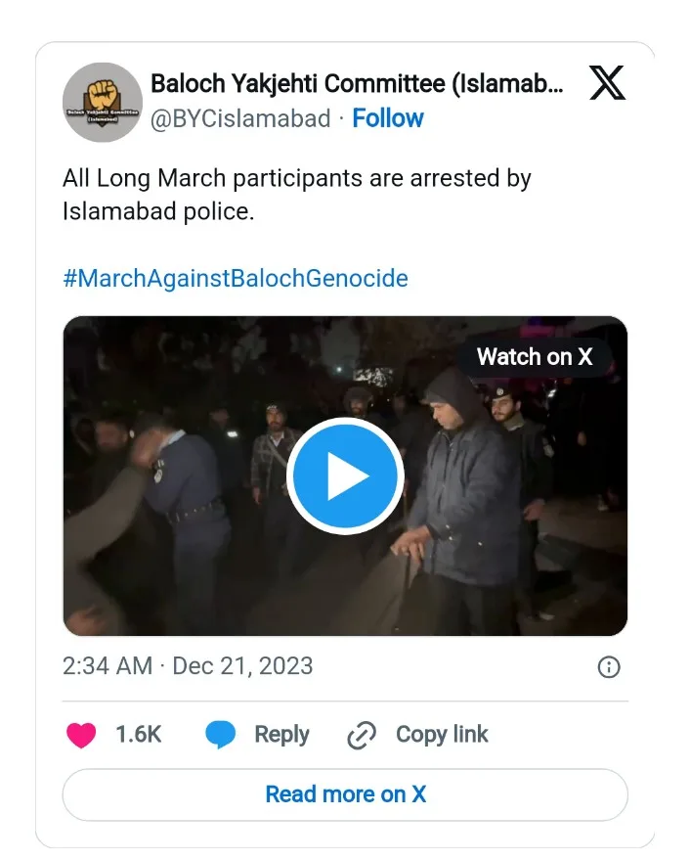Open the @BYCislamabad handle link

(240, 118)
